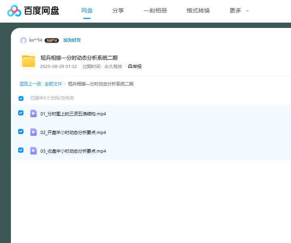The height and width of the screenshot is (243, 291).
Task: Uncheck the 01_分时图上的三波五浪结构.mp4 checkbox
Action: [x=21, y=113]
